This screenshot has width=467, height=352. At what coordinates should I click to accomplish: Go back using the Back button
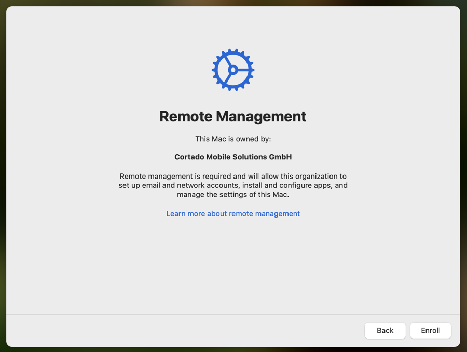pyautogui.click(x=385, y=330)
